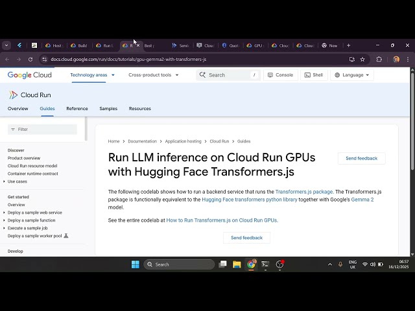The width and height of the screenshot is (415, 311).
Task: Open the Overview navigation tab
Action: pos(18,108)
